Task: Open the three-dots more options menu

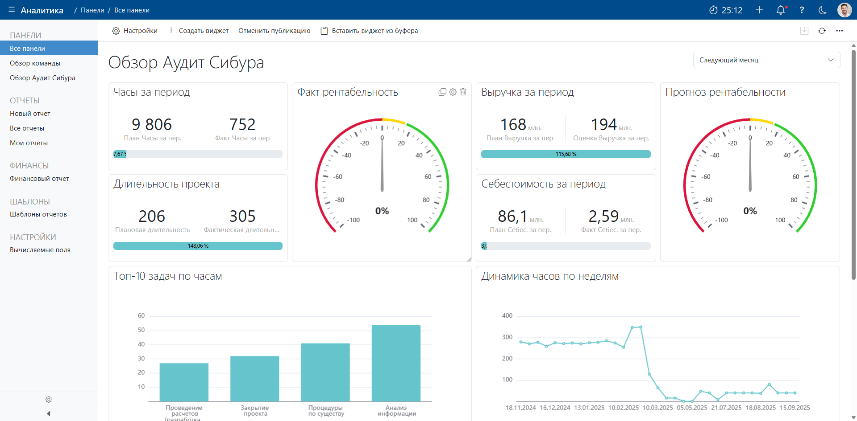Action: tap(840, 31)
